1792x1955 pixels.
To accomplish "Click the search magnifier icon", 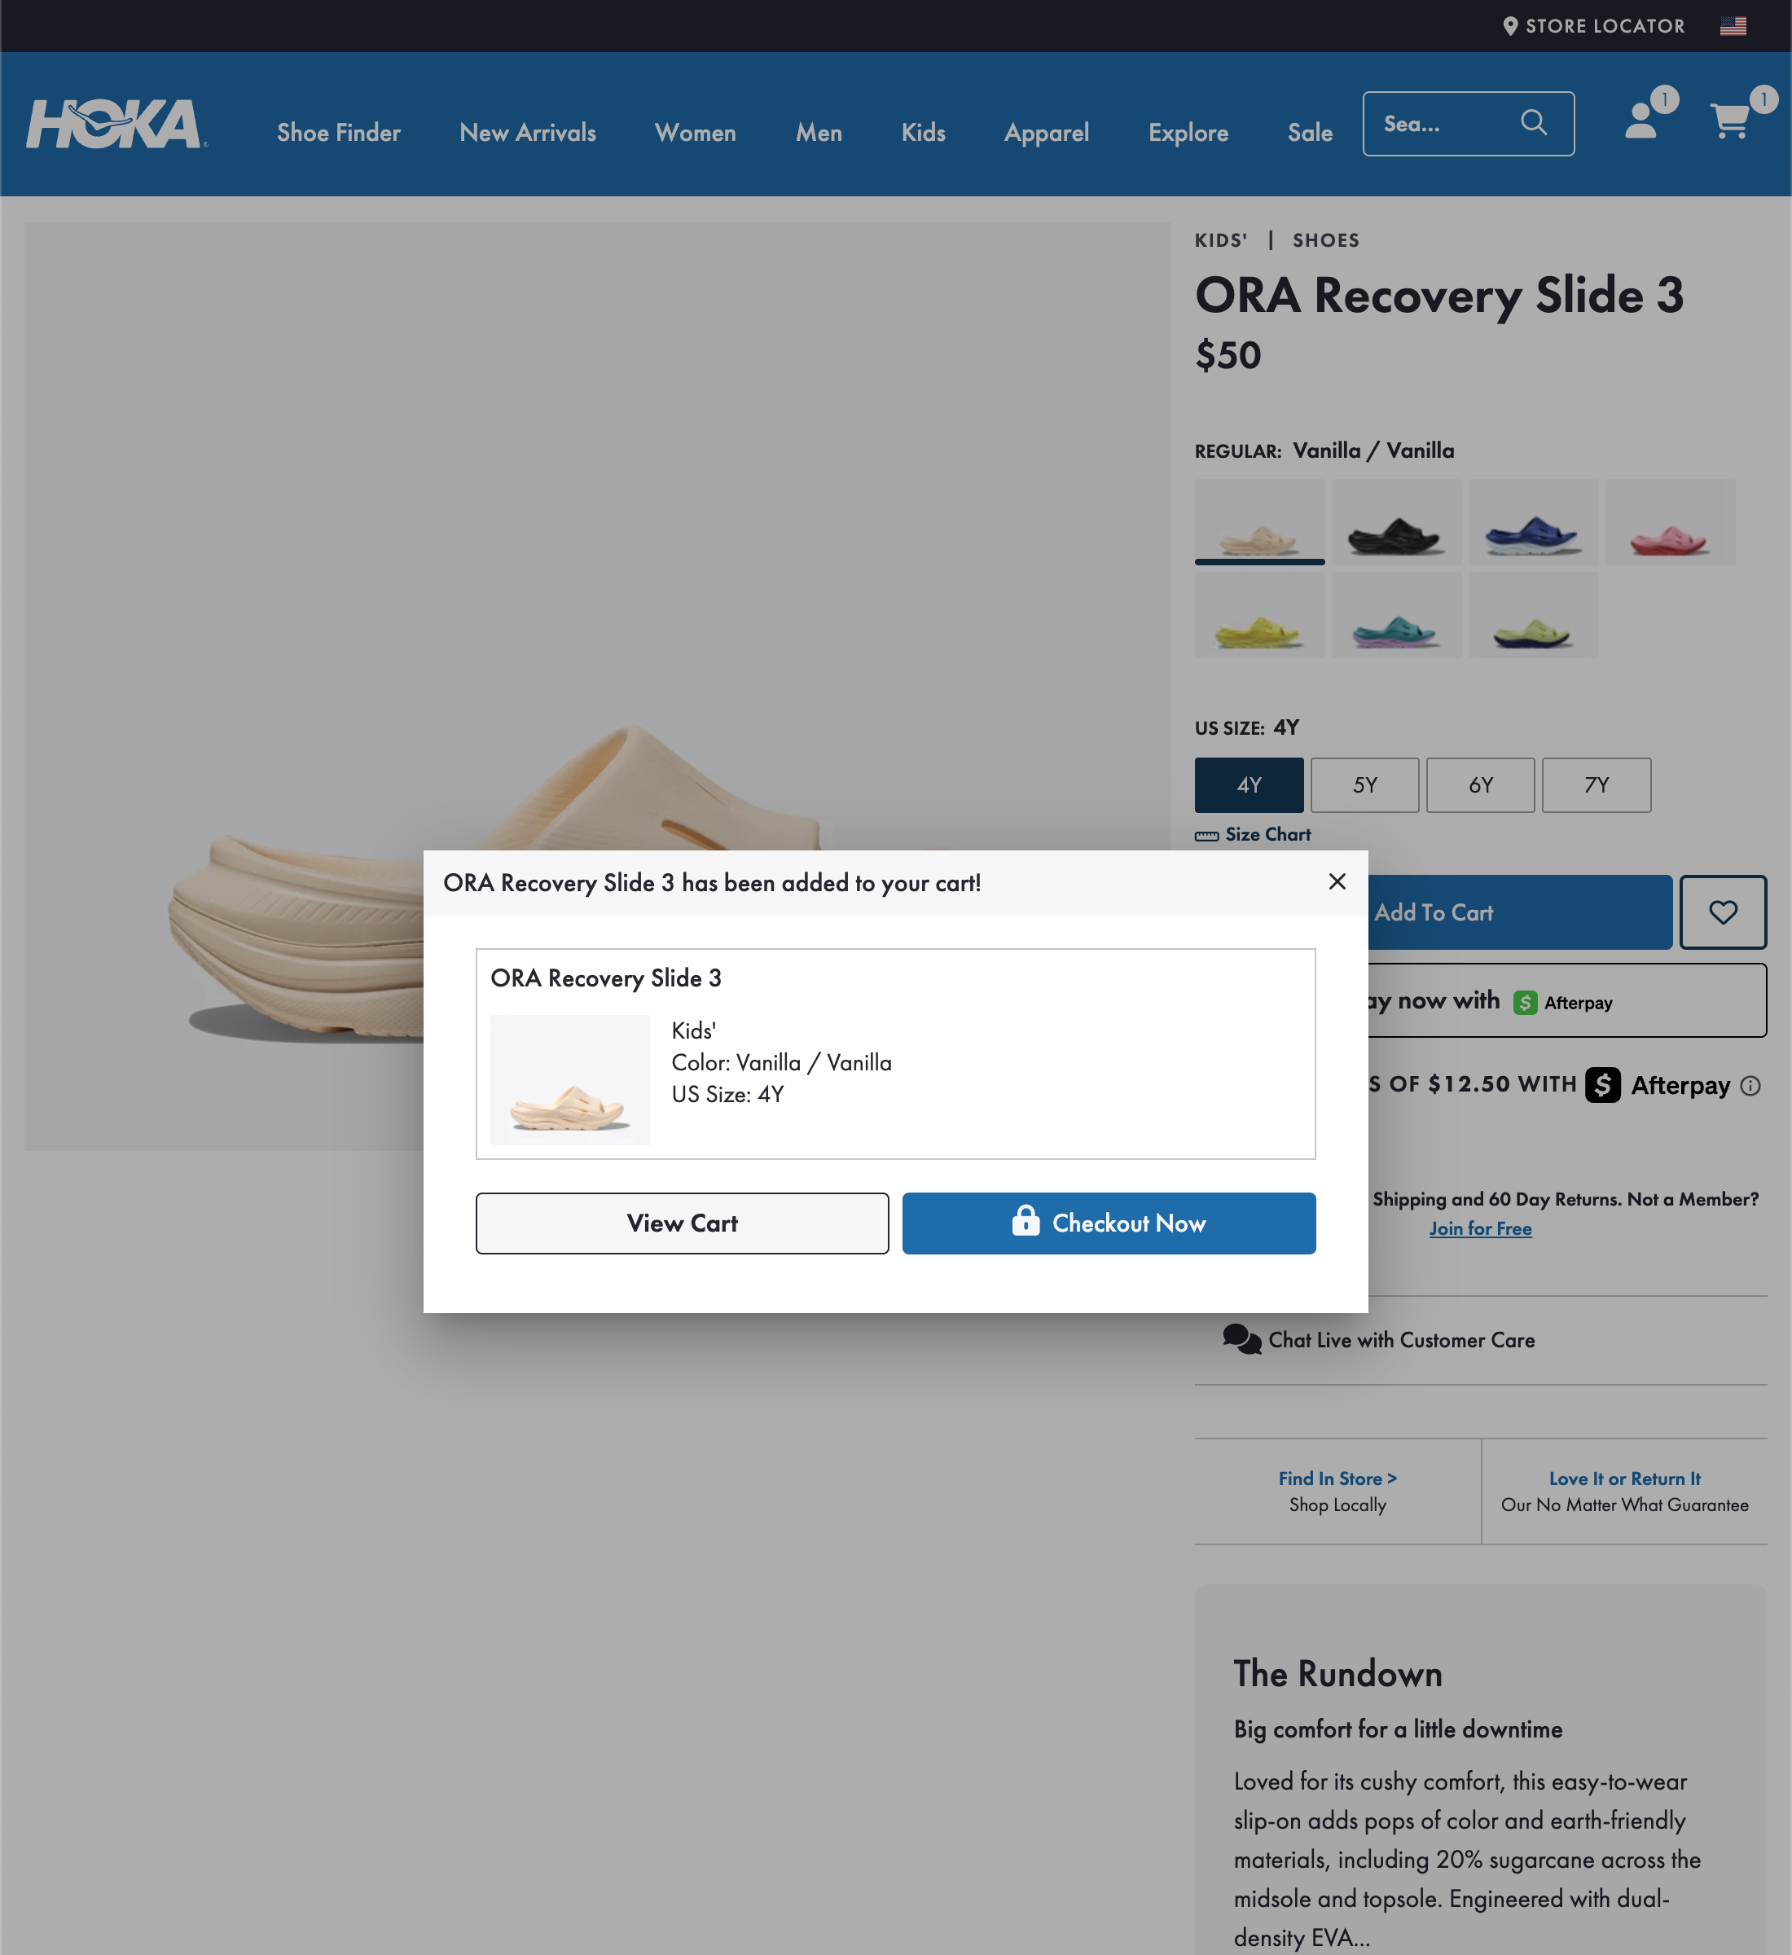I will click(1534, 123).
